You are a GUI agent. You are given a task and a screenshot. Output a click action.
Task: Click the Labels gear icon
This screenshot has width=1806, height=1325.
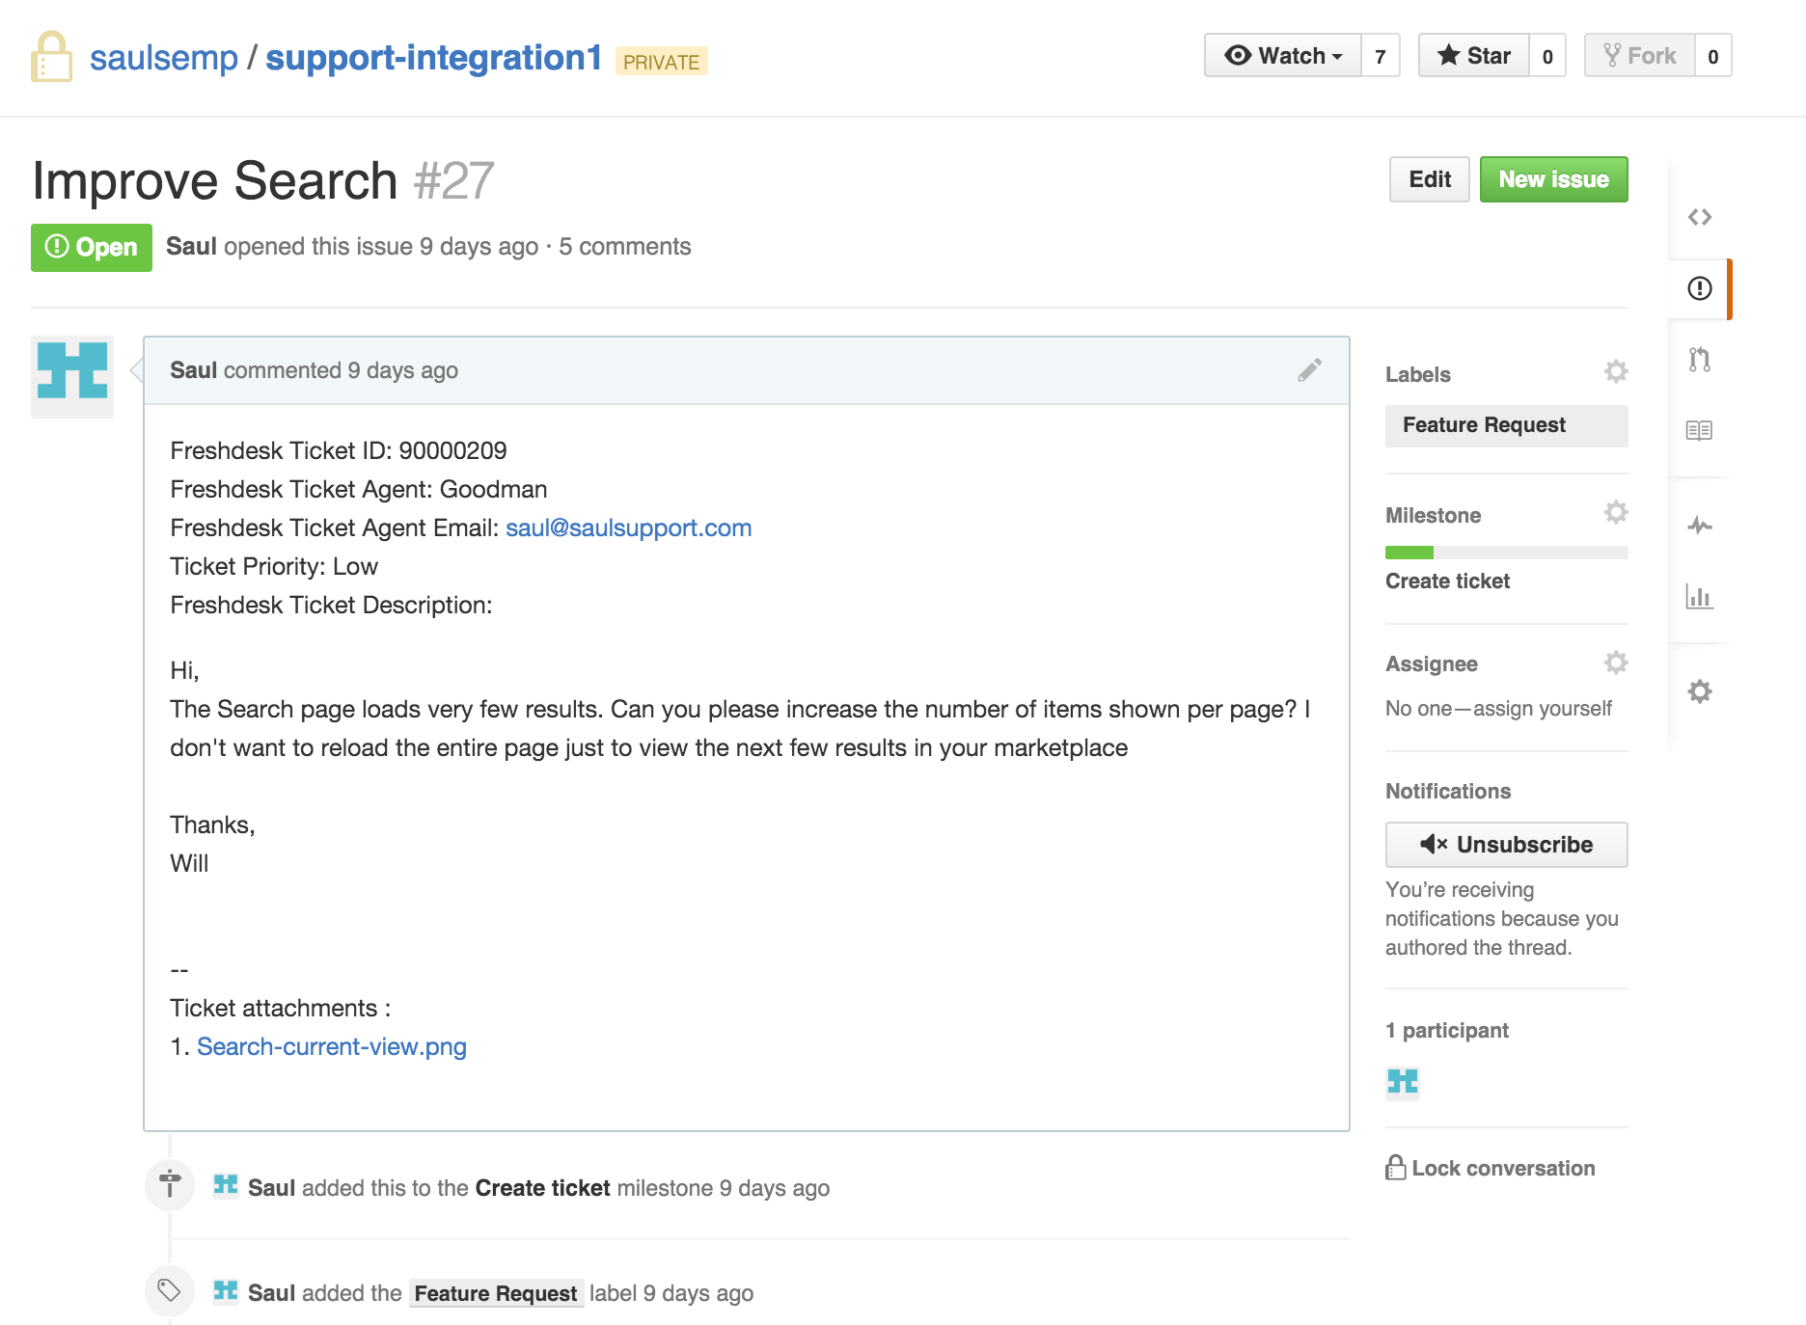point(1616,371)
